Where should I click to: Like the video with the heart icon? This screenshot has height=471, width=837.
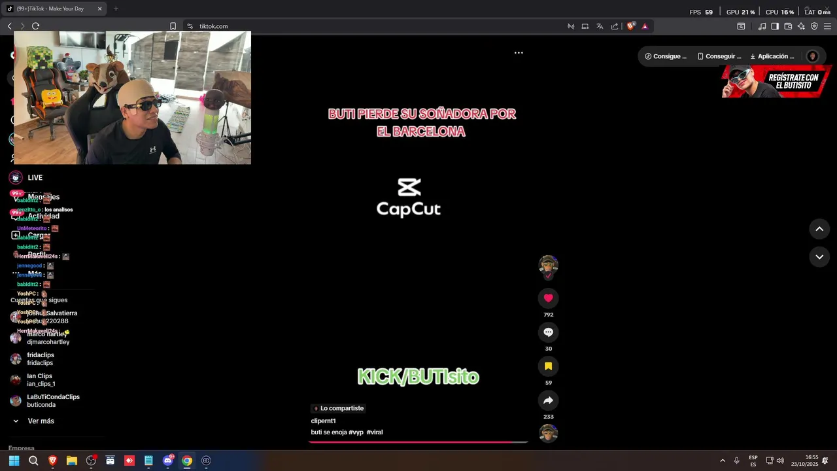click(x=548, y=298)
